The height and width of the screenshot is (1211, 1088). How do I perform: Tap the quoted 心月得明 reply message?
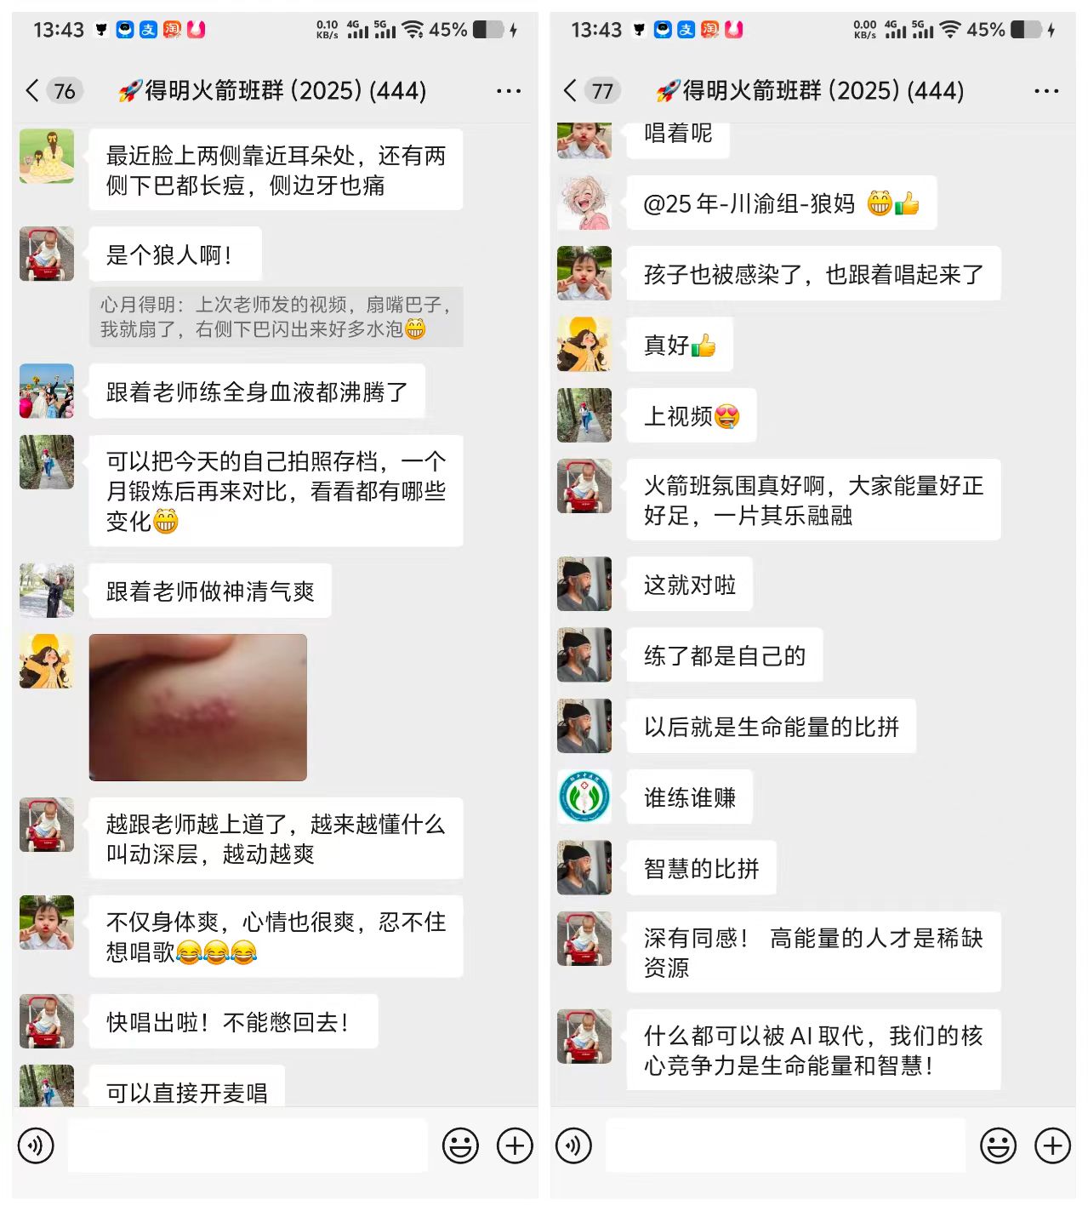(x=276, y=317)
